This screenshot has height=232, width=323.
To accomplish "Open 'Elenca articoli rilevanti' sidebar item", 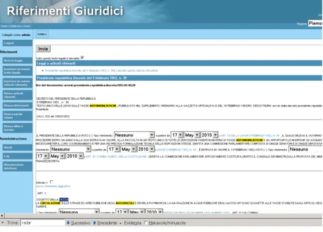I will tap(17, 95).
